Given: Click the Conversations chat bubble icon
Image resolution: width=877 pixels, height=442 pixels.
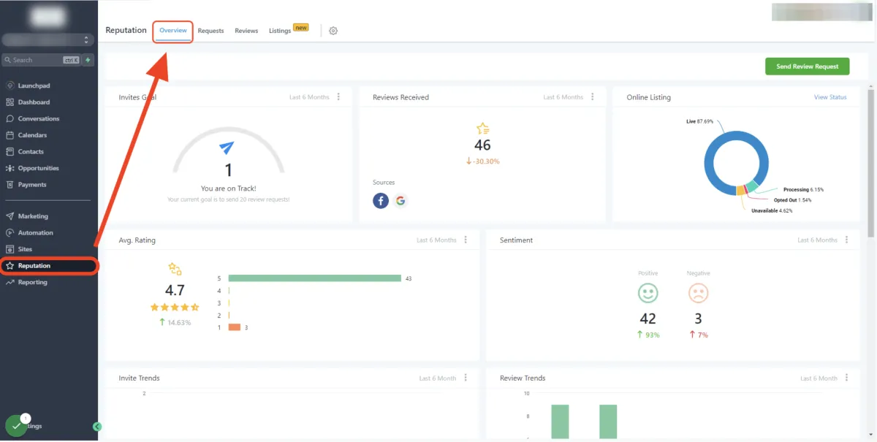Looking at the screenshot, I should tap(10, 118).
